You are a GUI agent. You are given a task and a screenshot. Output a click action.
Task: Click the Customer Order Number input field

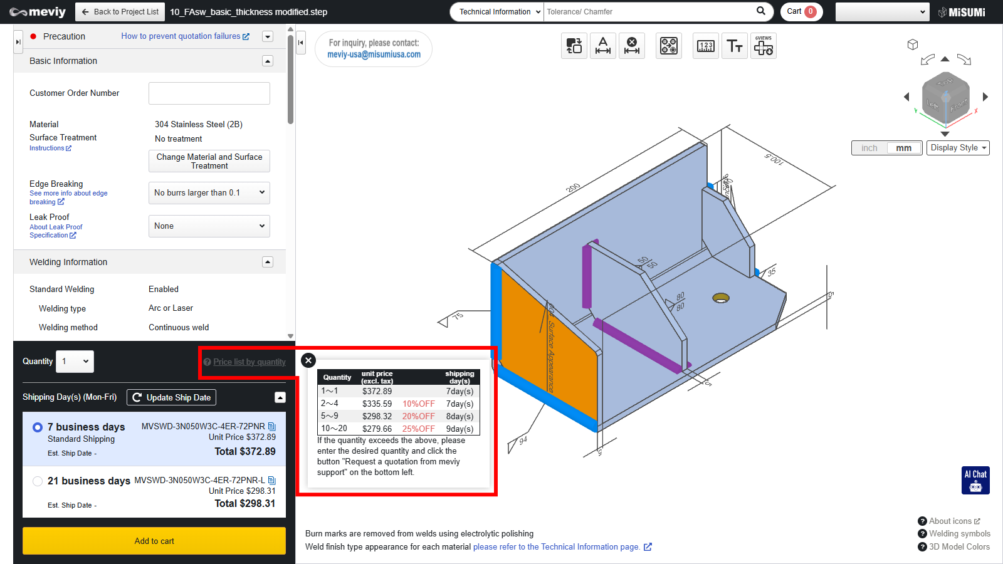tap(209, 93)
